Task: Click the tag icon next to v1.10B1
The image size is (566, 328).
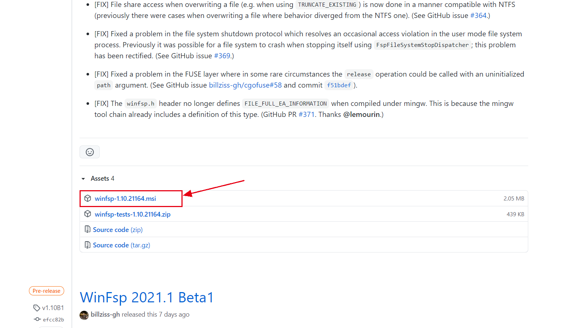Action: (37, 308)
